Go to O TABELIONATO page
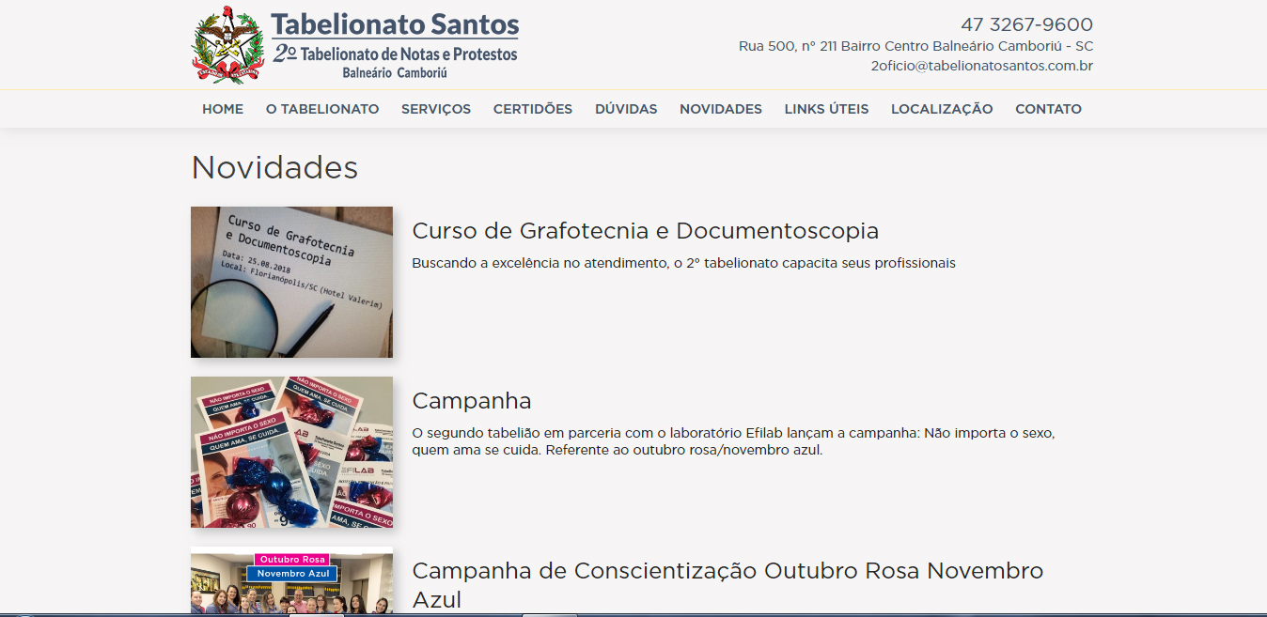 pyautogui.click(x=322, y=109)
